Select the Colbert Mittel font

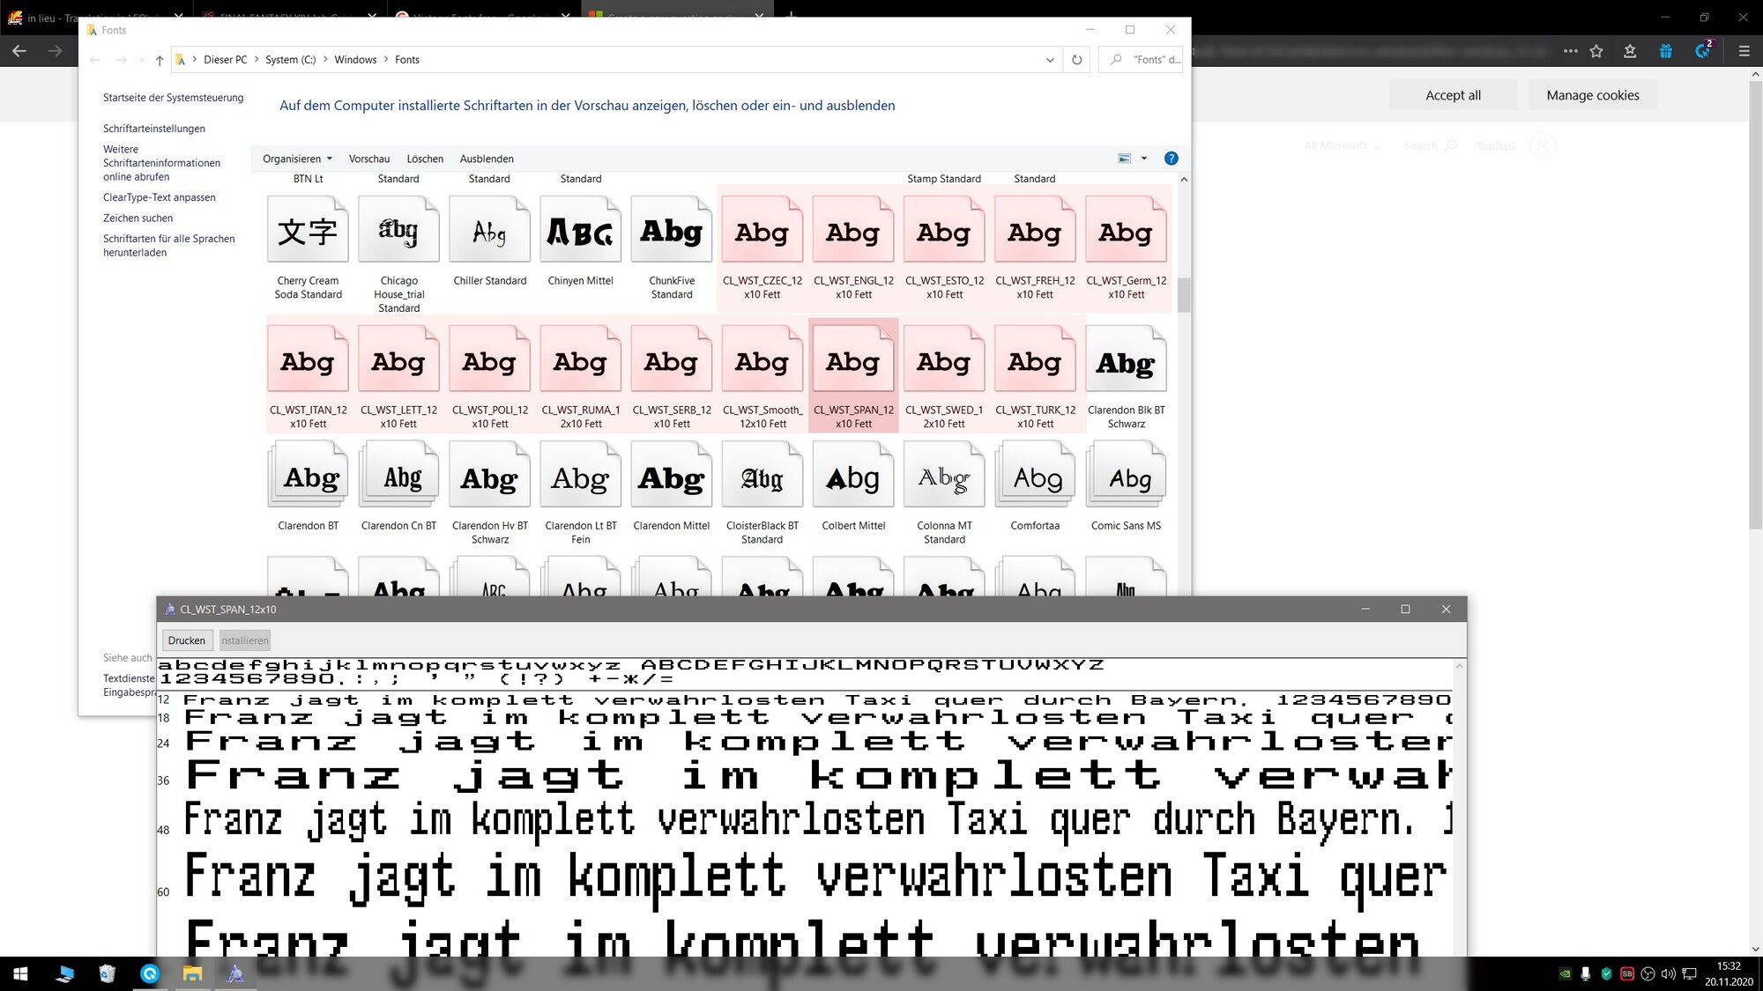[853, 476]
